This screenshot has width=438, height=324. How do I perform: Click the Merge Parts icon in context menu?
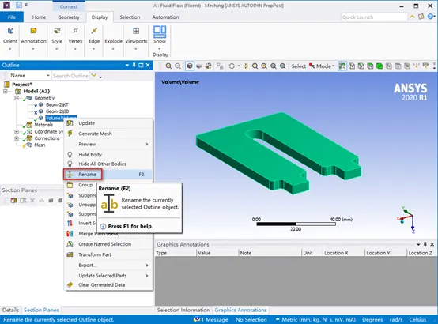click(70, 233)
